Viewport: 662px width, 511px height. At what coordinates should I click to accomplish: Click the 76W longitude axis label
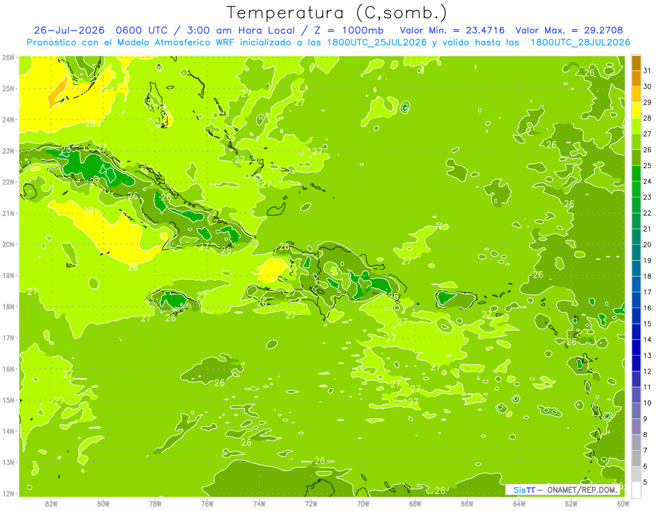[207, 503]
